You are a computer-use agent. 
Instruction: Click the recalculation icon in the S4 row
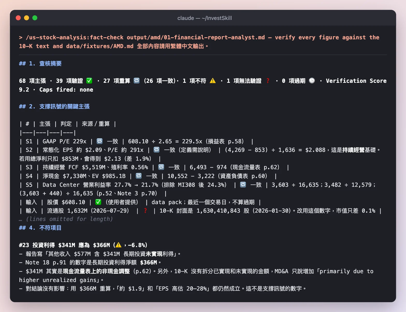(x=139, y=176)
